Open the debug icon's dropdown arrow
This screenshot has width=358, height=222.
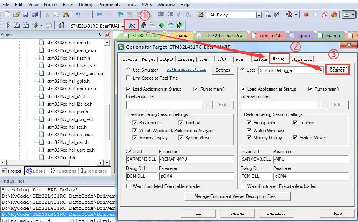tap(296, 15)
